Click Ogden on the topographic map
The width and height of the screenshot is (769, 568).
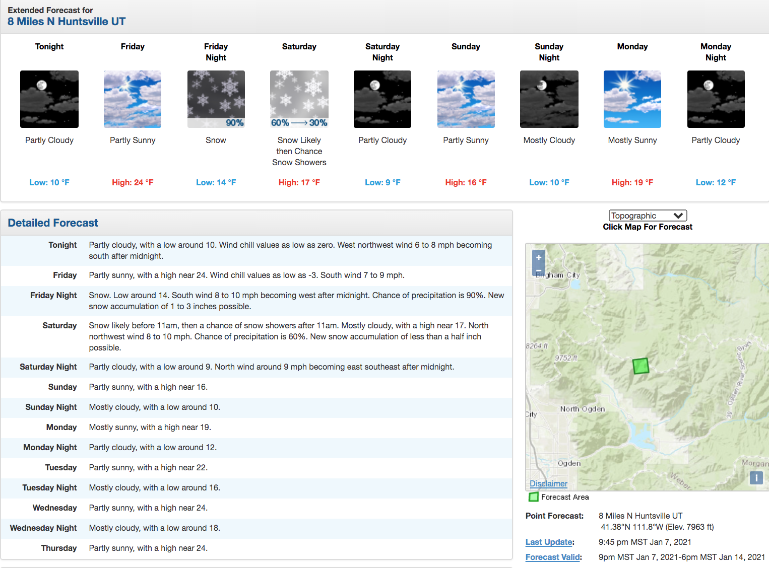(569, 463)
